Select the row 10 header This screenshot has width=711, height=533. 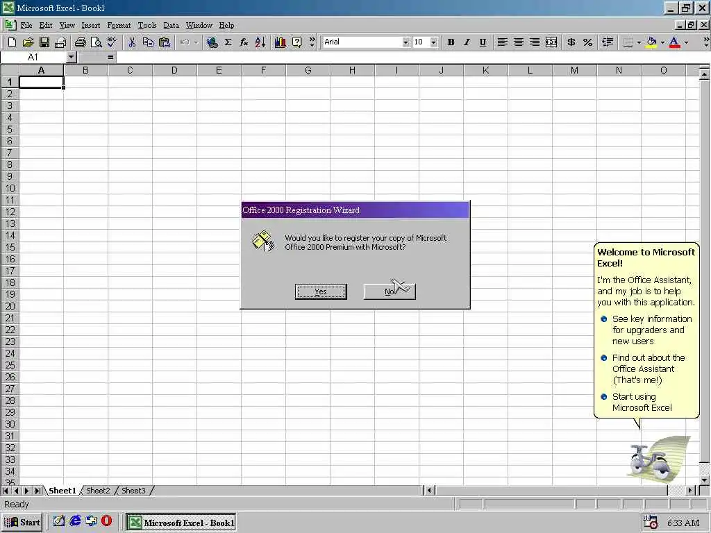tap(10, 188)
